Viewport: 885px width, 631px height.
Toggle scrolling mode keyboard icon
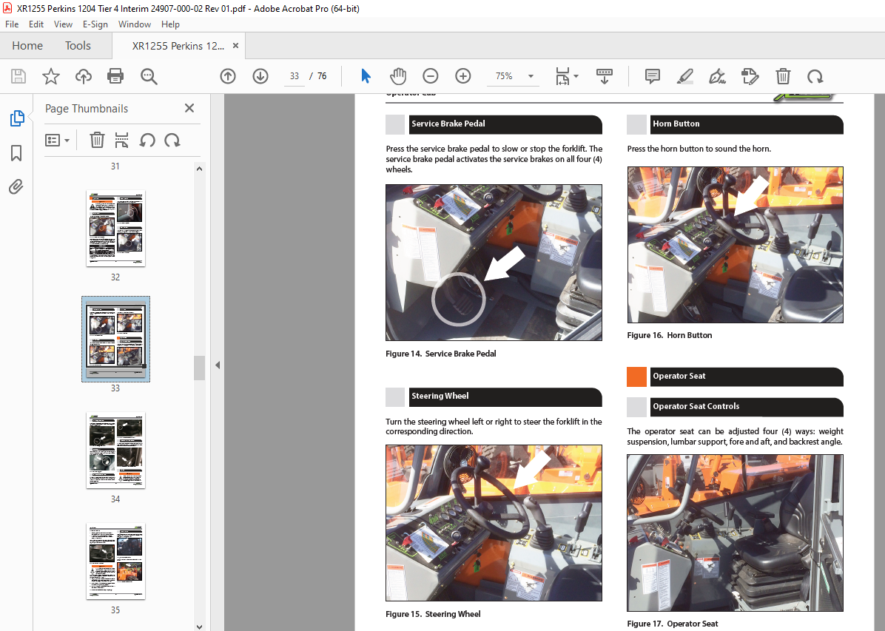[x=605, y=76]
